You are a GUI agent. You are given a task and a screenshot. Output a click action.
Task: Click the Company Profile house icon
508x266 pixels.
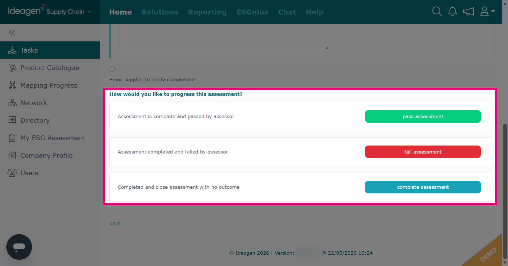pos(12,155)
